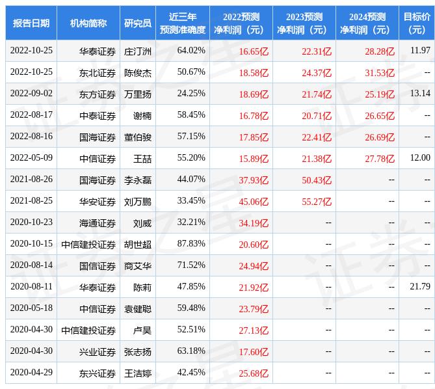Select 2023 forecast 21.74亿
435x389 pixels.
(x=317, y=94)
